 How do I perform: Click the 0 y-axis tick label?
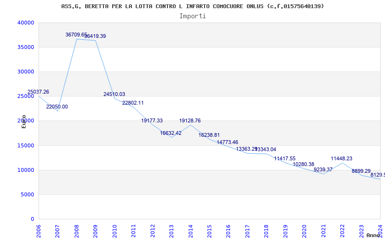point(32,219)
